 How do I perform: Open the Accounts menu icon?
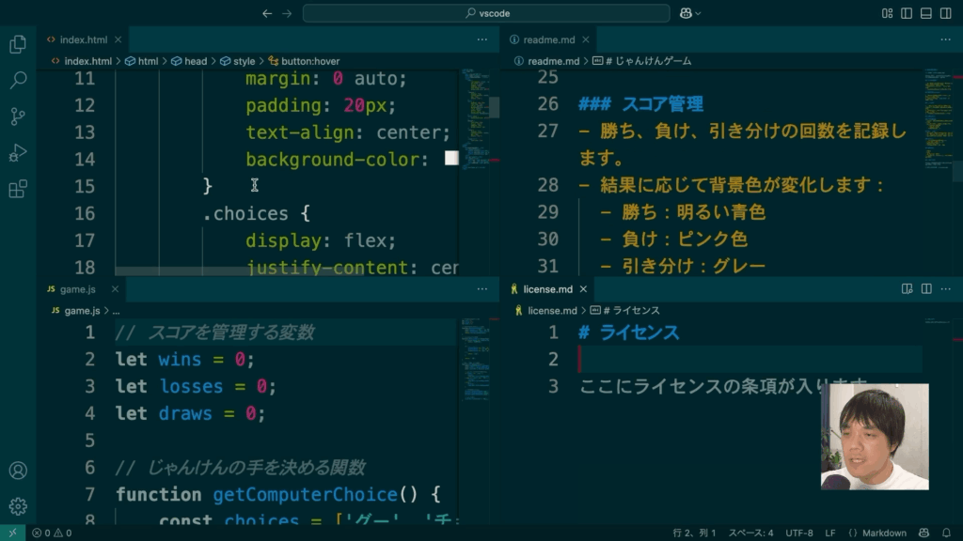(x=17, y=471)
